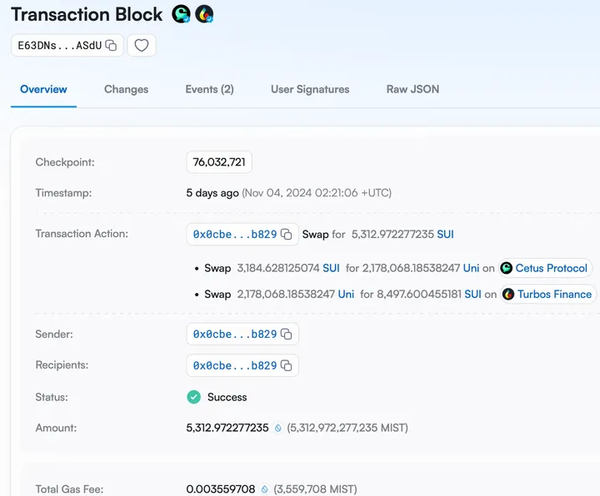Click checkpoint number 76,032,721
Viewport: 600px width, 496px height.
point(219,162)
